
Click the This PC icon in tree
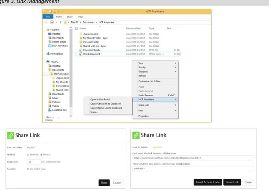(x=48, y=62)
